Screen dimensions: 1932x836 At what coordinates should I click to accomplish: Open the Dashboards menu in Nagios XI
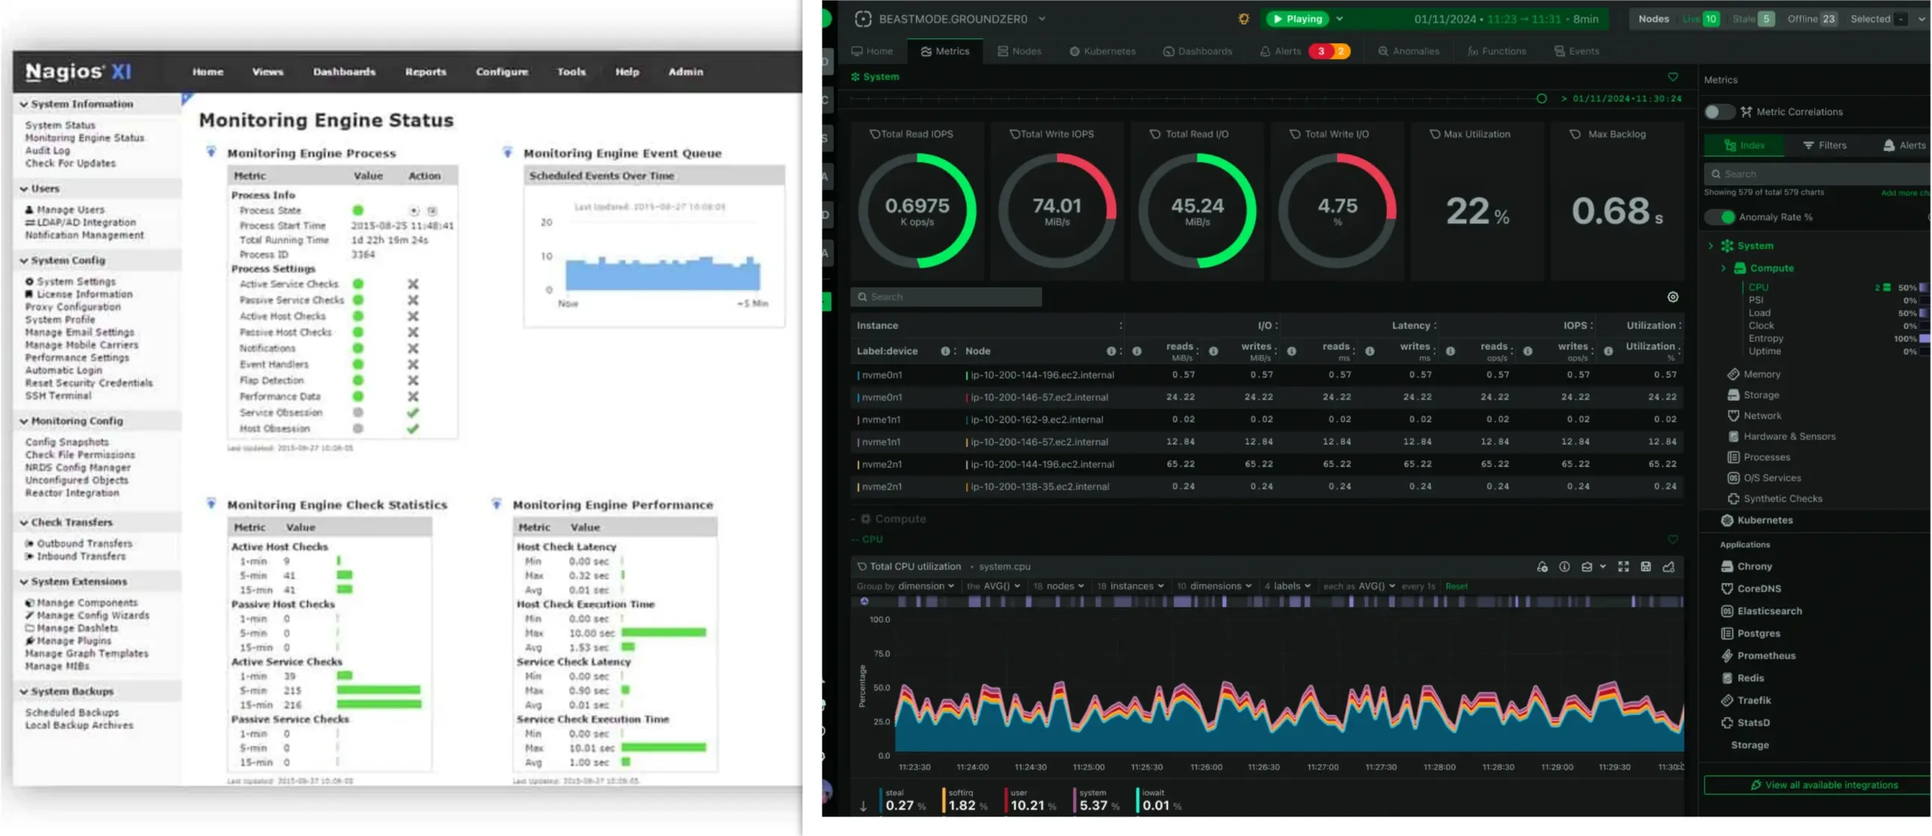coord(344,72)
